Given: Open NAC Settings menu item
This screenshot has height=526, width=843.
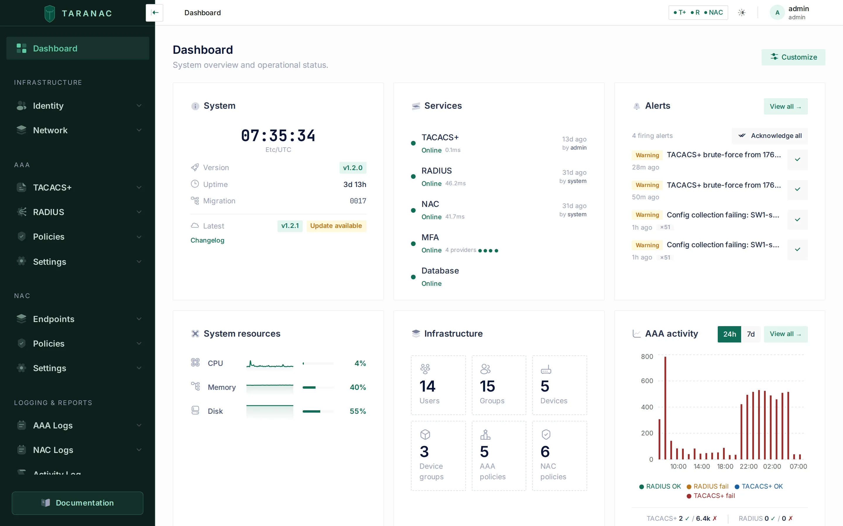Looking at the screenshot, I should (x=78, y=368).
